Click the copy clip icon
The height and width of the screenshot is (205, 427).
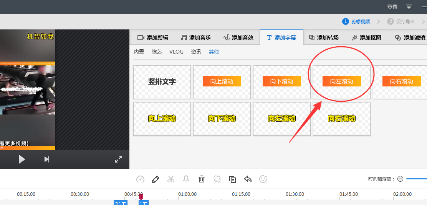[232, 179]
